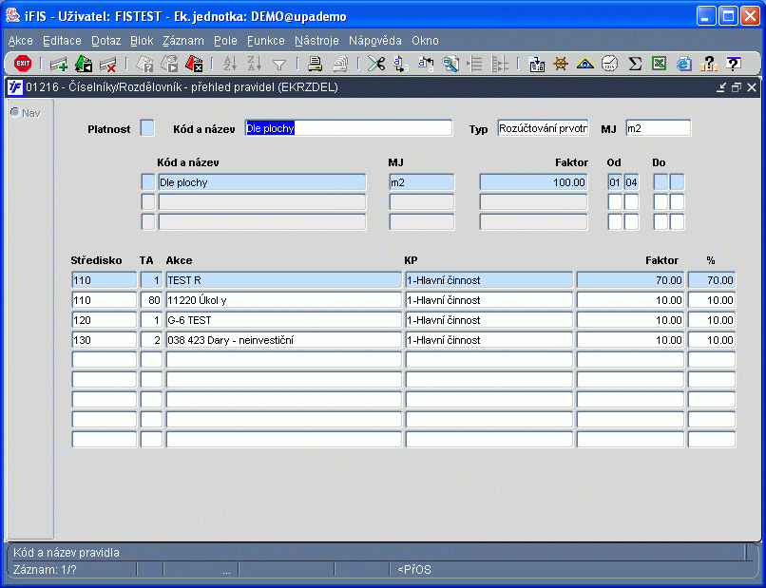Click the scissors cut icon
Screen dimensions: 766x588
coord(376,64)
